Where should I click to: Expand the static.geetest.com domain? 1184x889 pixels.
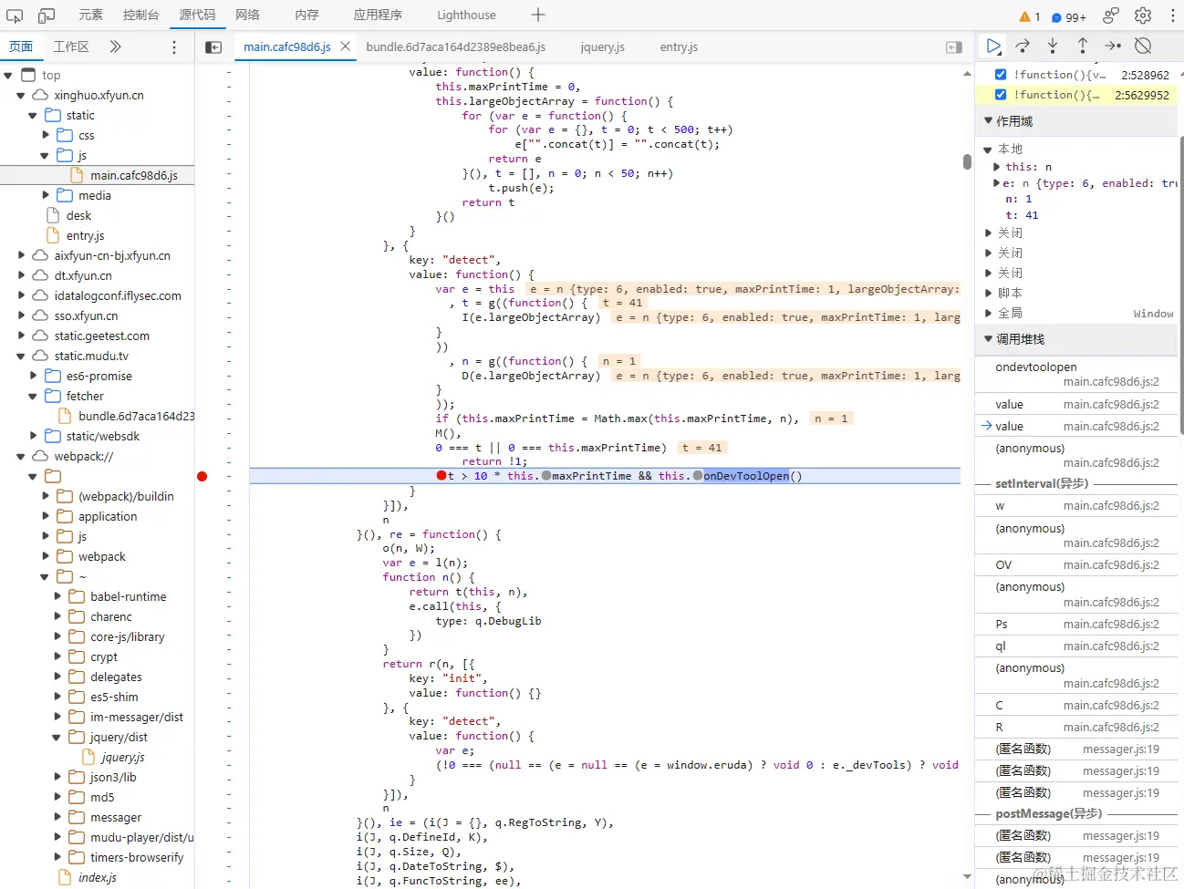coord(21,336)
